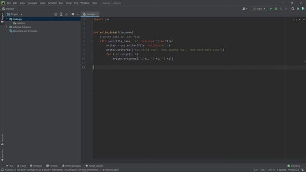Change file encoding UTF-8 in status bar
This screenshot has height=172, width=306.
point(272,170)
